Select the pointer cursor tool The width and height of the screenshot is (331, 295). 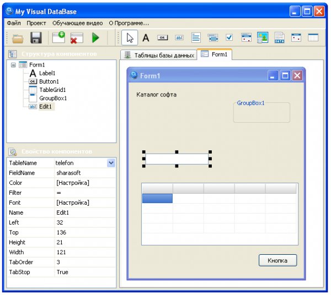click(x=130, y=38)
